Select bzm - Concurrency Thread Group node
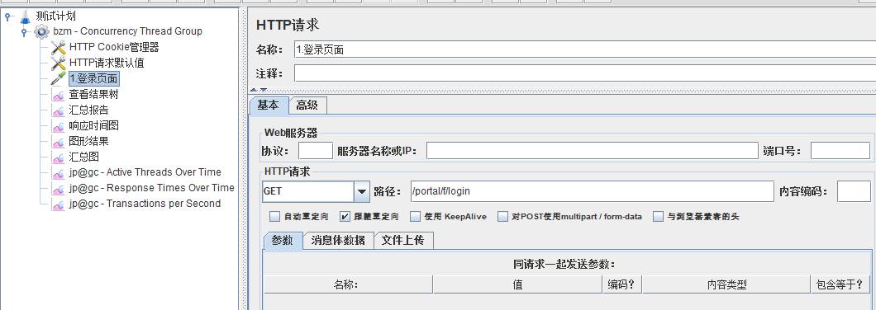The width and height of the screenshot is (876, 310). [128, 32]
